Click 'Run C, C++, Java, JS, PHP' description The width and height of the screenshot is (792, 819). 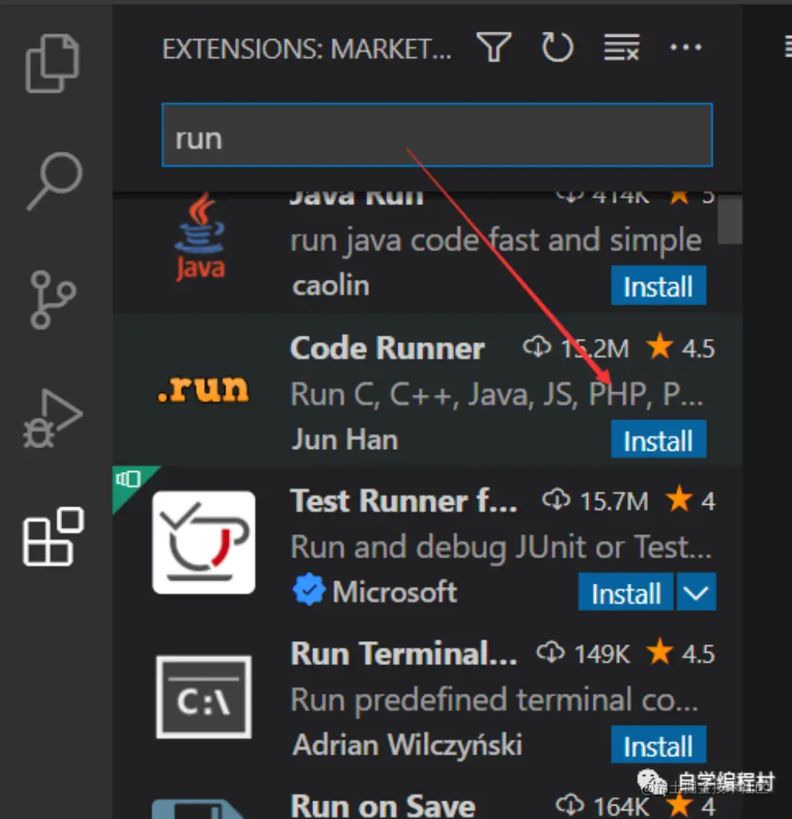coord(496,394)
